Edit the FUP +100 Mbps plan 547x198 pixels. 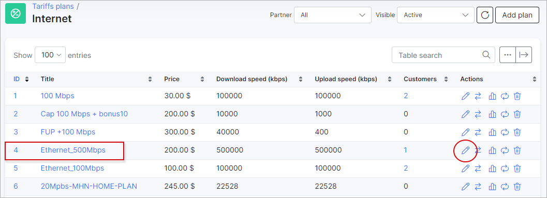[465, 132]
